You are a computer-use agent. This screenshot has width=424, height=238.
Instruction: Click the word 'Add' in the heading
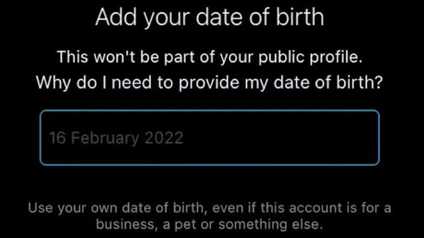116,17
